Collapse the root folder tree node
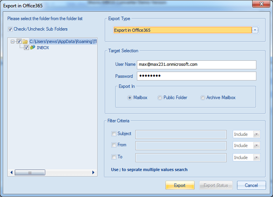 pos(13,41)
